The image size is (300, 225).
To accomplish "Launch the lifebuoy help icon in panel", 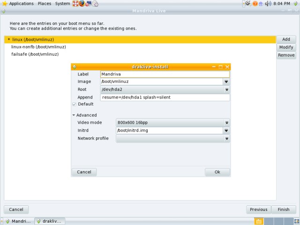I will 75,3.
